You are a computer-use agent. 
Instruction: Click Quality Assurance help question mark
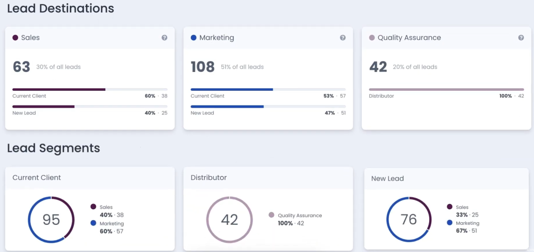point(521,38)
